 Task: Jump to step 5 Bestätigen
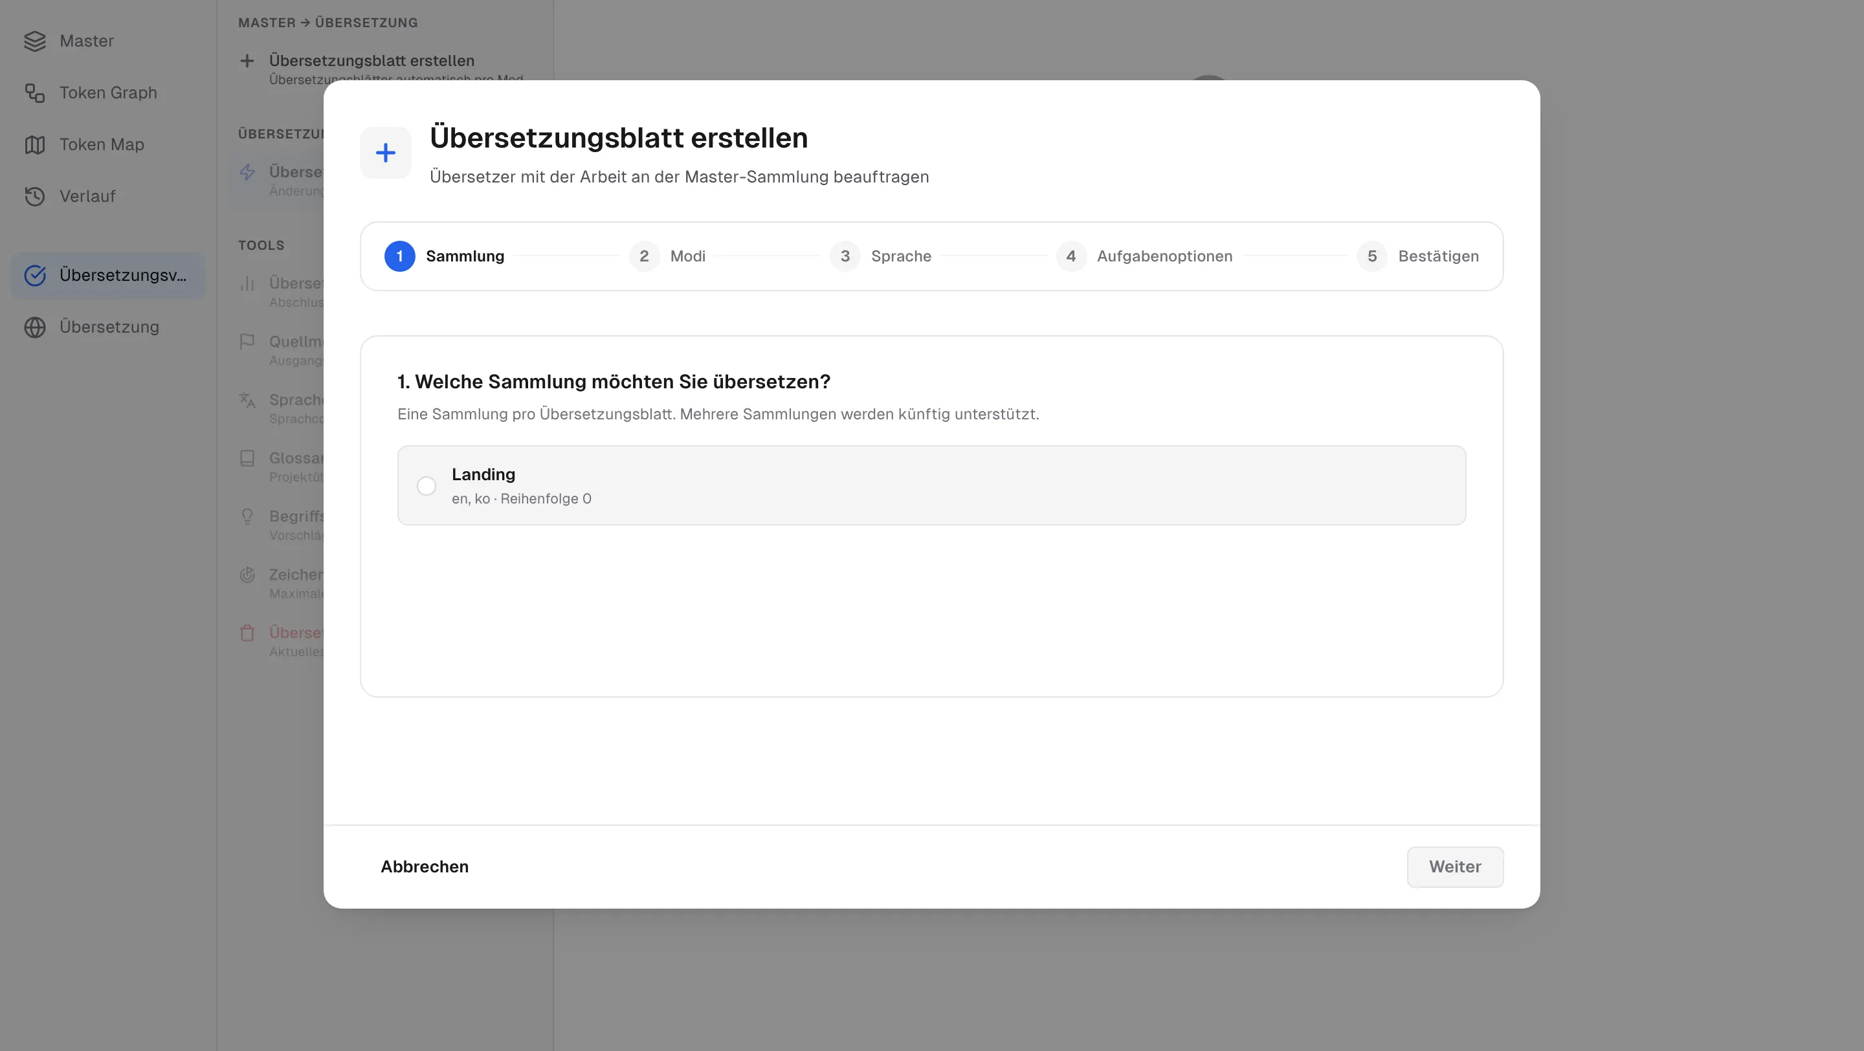[1417, 256]
